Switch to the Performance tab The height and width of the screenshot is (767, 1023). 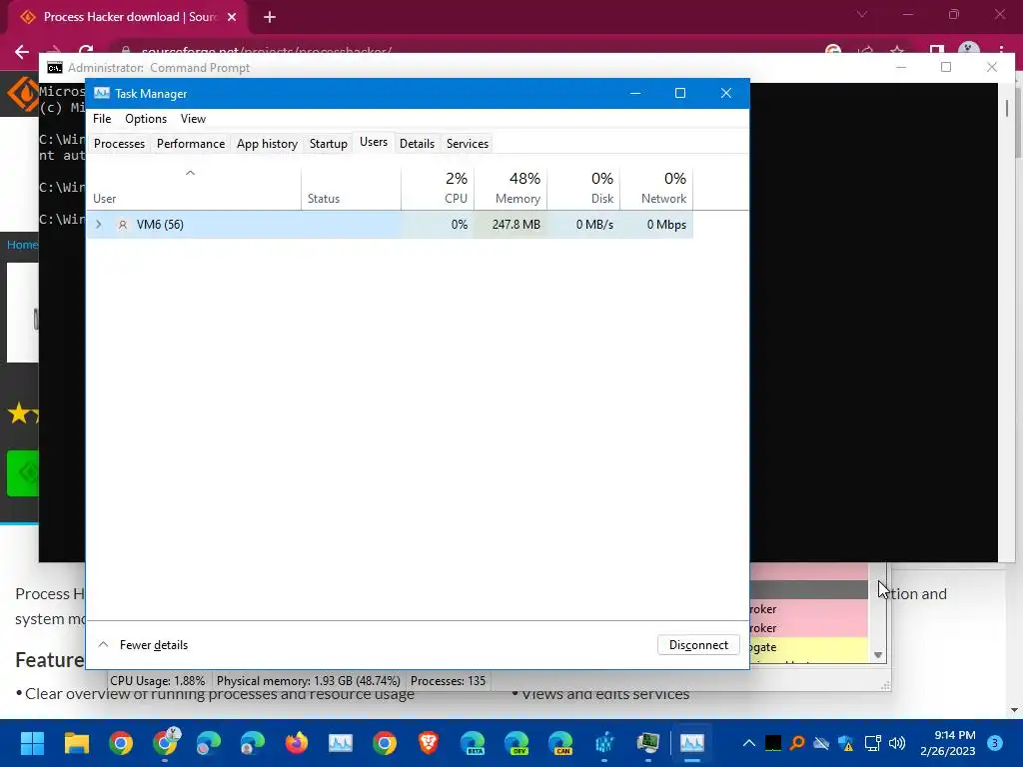[x=191, y=144]
